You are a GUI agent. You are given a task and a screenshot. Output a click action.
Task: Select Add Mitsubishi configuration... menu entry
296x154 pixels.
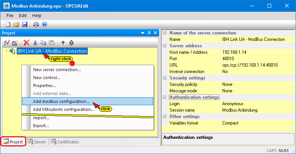pyautogui.click(x=88, y=109)
